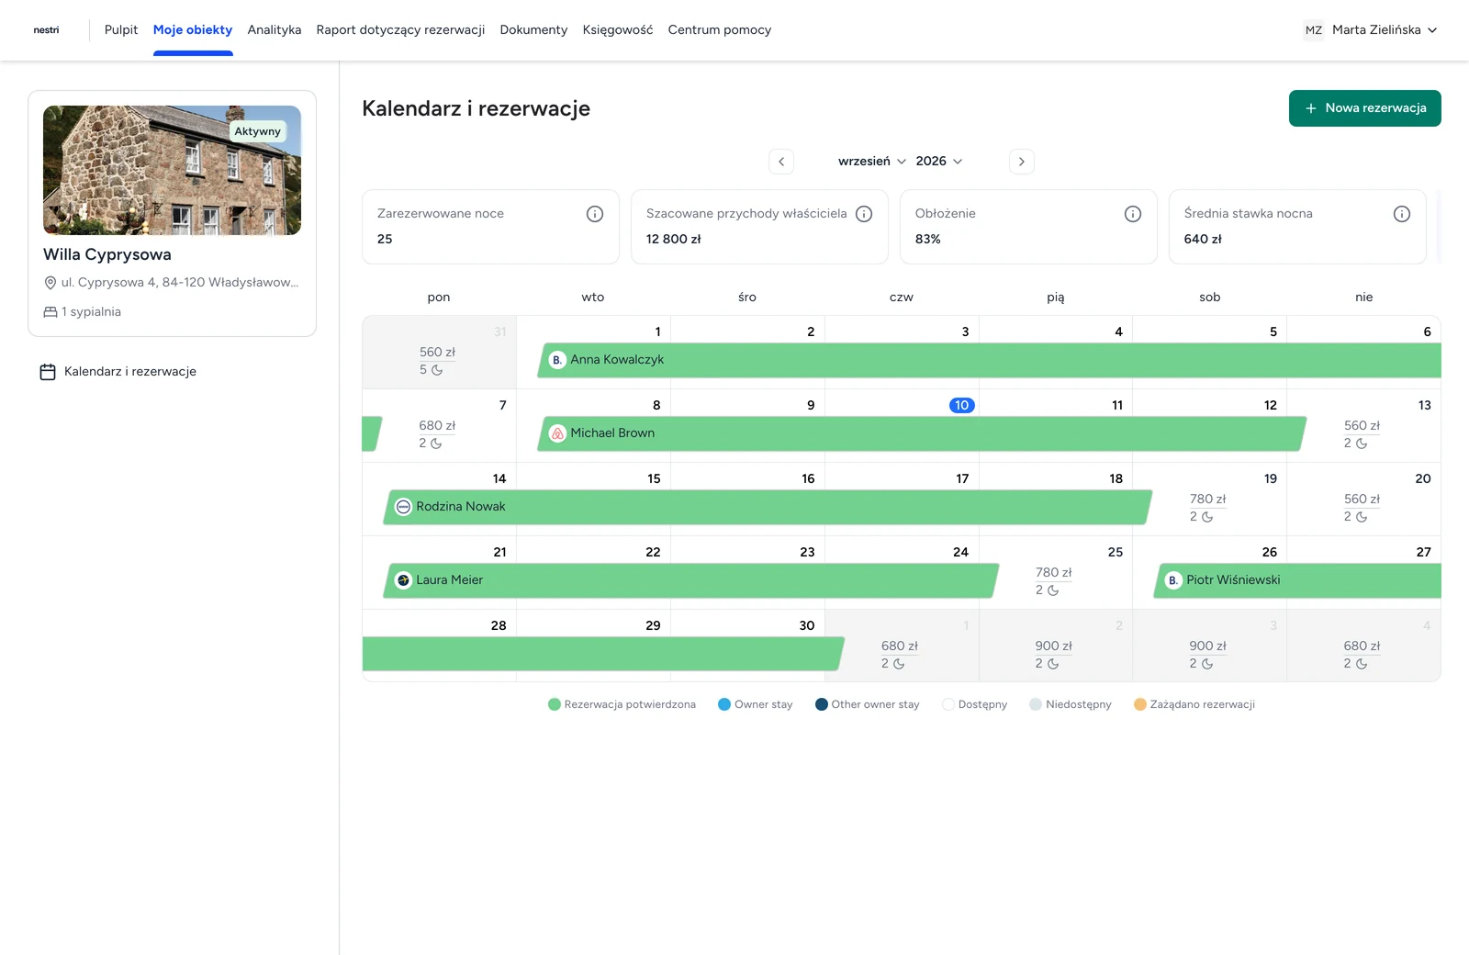The width and height of the screenshot is (1469, 955).
Task: Open the wrzesień month dropdown
Action: 872,162
